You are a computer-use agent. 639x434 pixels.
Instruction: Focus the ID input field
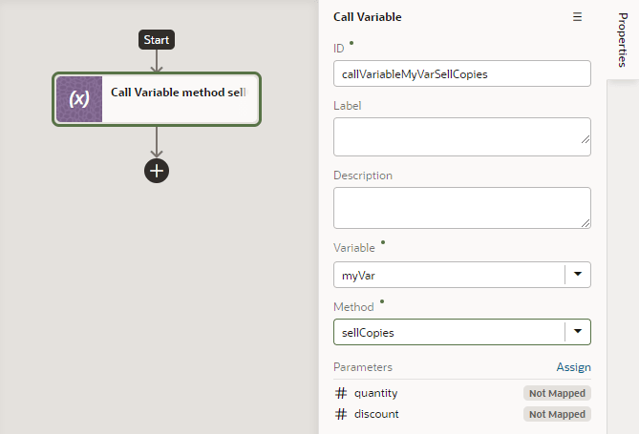[461, 73]
